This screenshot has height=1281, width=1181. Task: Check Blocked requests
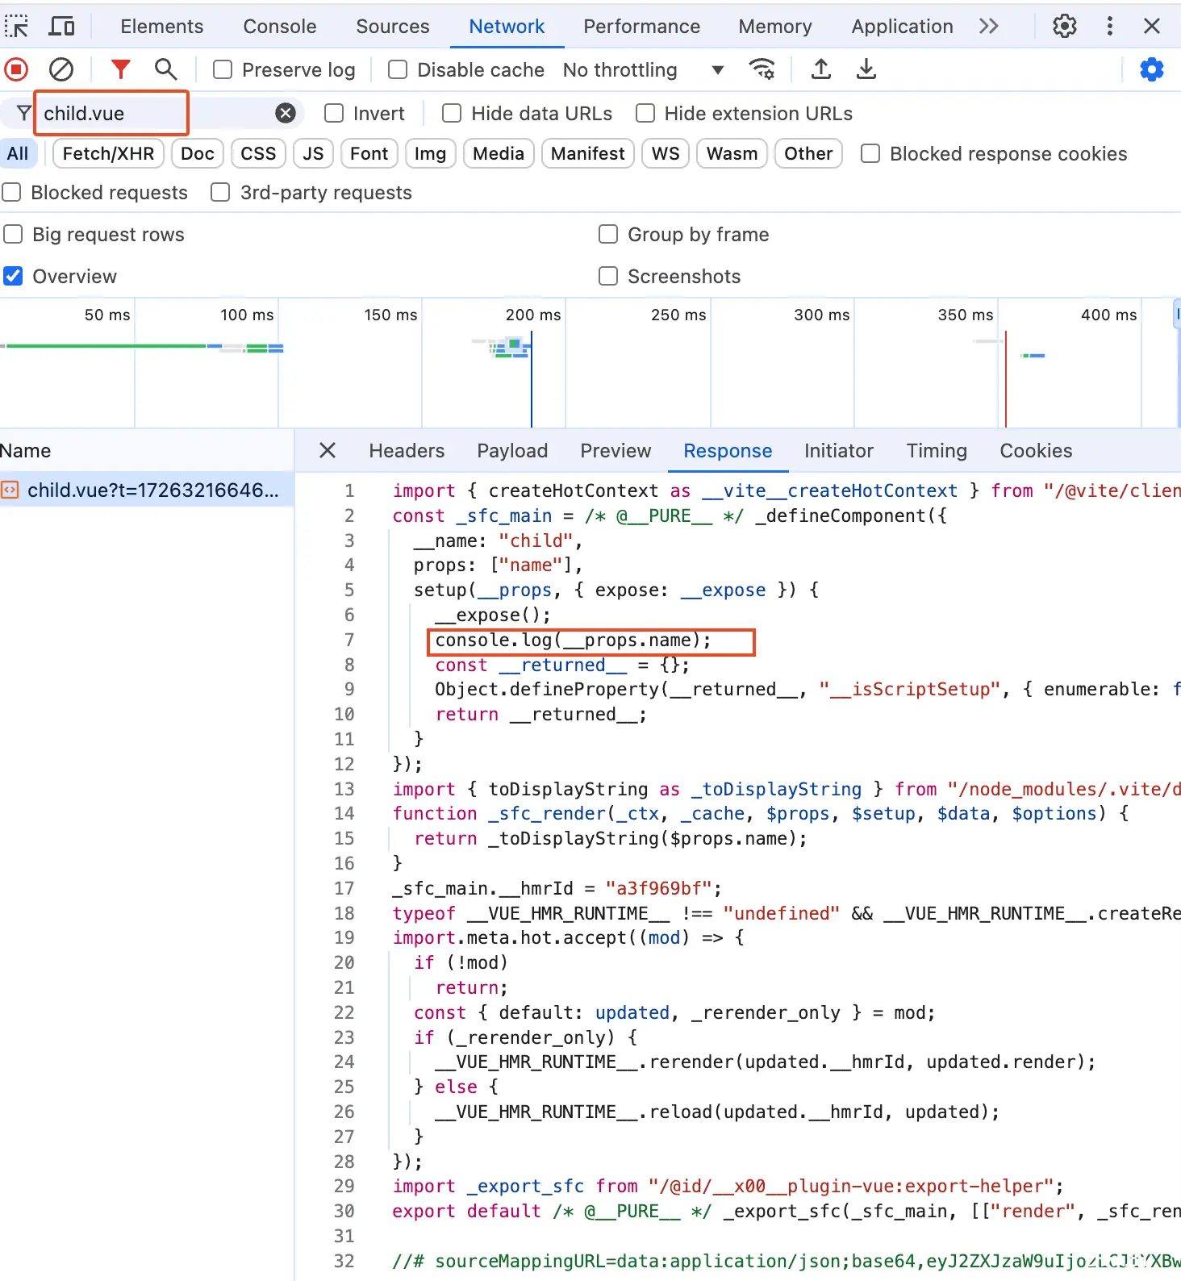point(11,192)
